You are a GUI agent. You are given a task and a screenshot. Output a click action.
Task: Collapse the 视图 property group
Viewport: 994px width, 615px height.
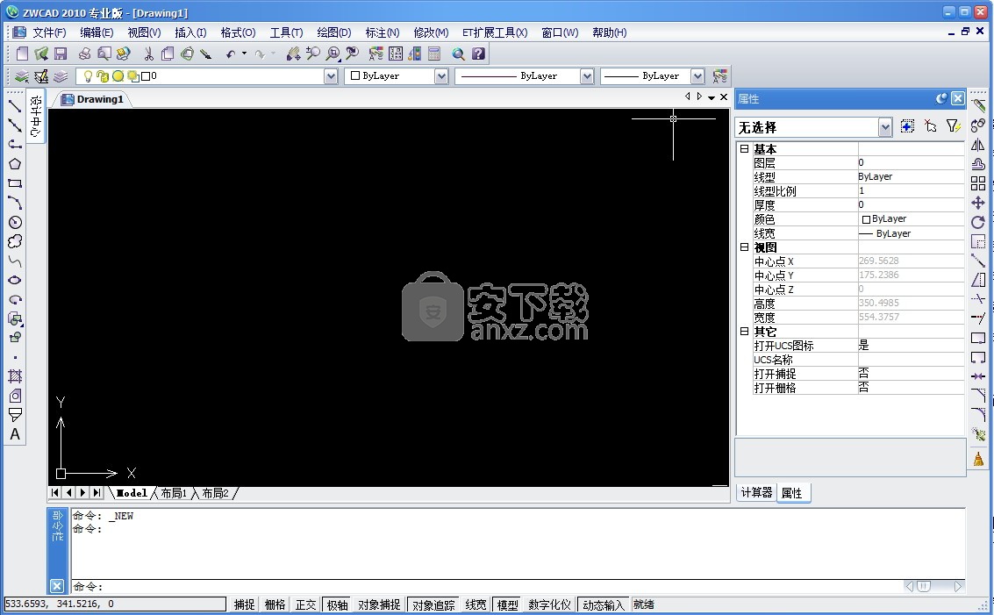click(744, 247)
